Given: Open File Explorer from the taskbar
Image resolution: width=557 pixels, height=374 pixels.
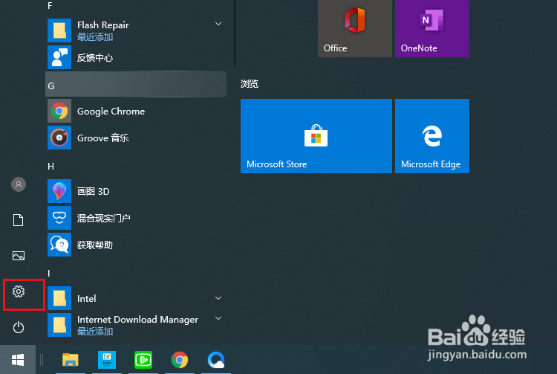Looking at the screenshot, I should coord(71,360).
